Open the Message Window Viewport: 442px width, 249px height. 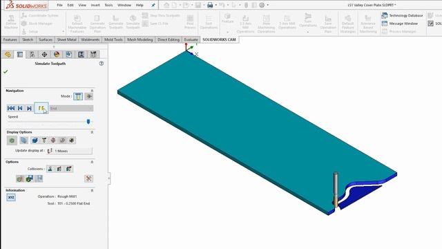point(400,24)
